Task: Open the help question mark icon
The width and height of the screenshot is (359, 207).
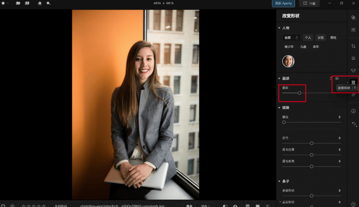Action: tap(353, 204)
